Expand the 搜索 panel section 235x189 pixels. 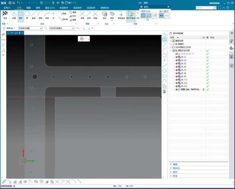click(171, 164)
